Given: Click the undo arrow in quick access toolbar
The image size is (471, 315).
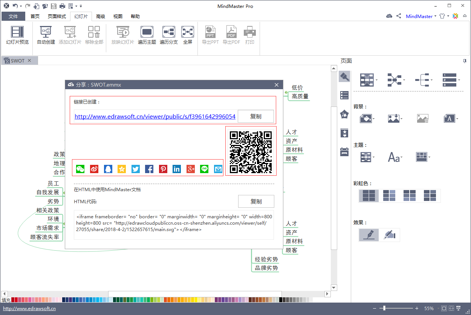Looking at the screenshot, I should click(15, 6).
